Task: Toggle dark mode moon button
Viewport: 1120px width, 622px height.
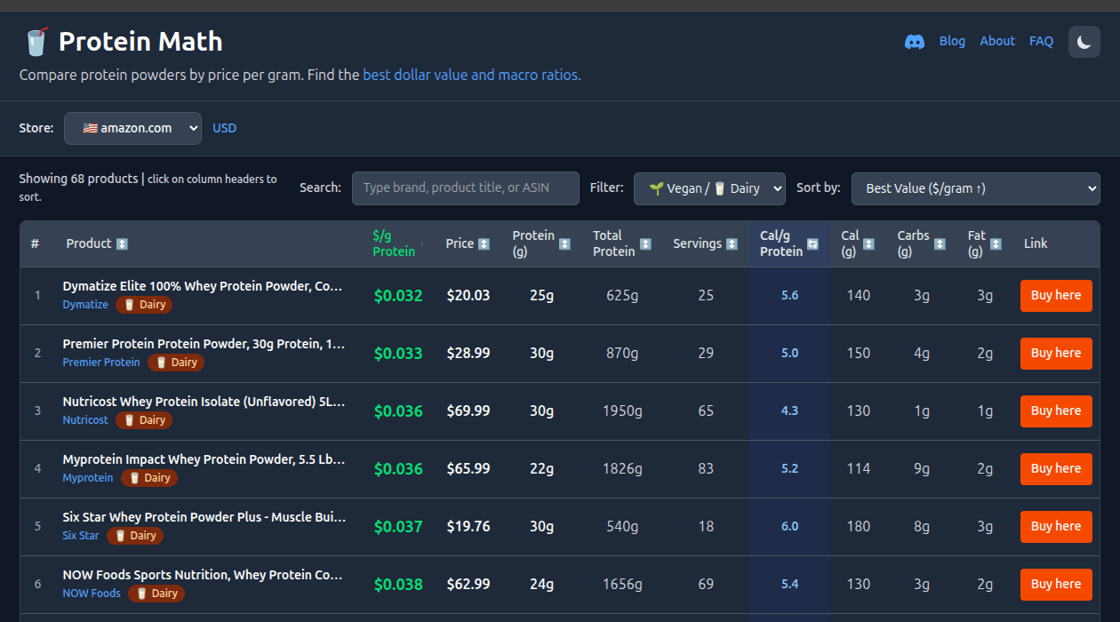Action: pos(1084,42)
